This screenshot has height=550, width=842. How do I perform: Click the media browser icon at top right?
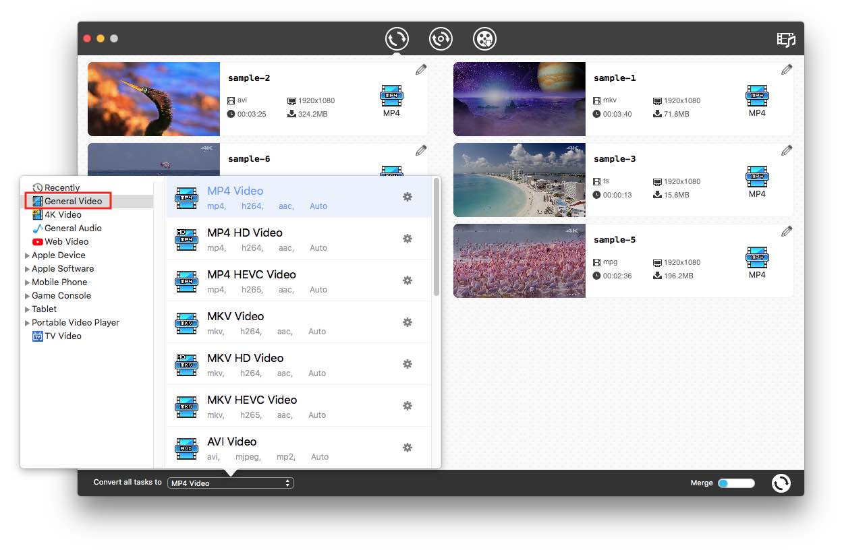[786, 39]
